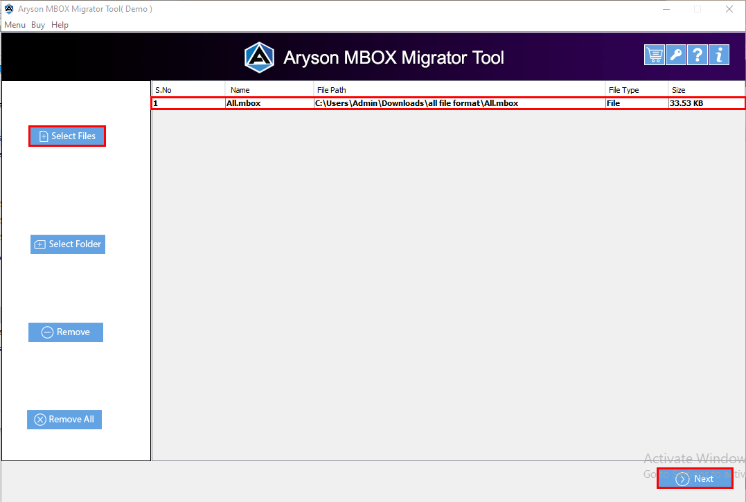Click the File Path column header
The height and width of the screenshot is (502, 746).
459,90
